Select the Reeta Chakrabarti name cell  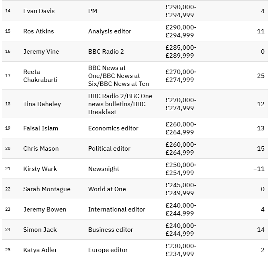point(40,76)
